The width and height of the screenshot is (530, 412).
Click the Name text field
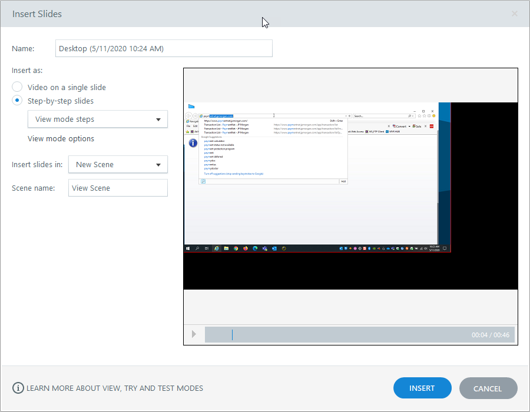pos(164,48)
